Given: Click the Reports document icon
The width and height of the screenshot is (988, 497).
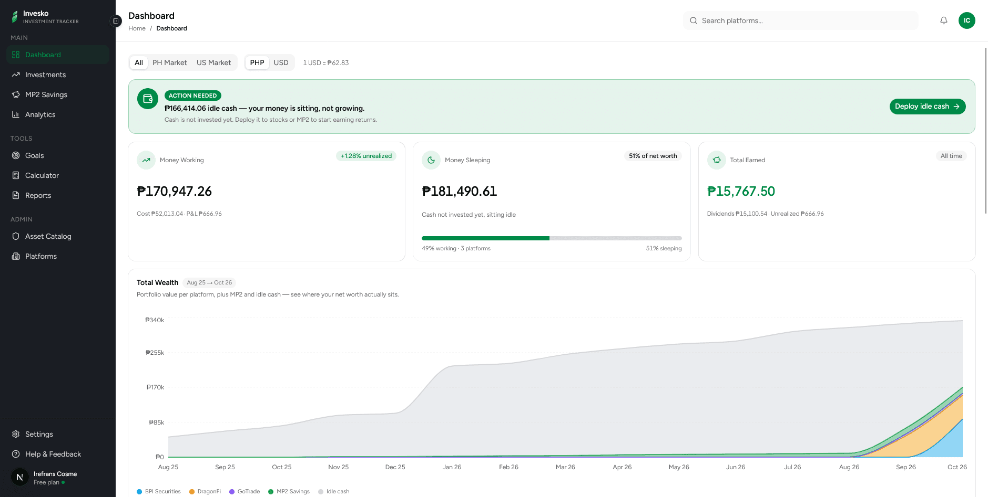Looking at the screenshot, I should pyautogui.click(x=16, y=195).
